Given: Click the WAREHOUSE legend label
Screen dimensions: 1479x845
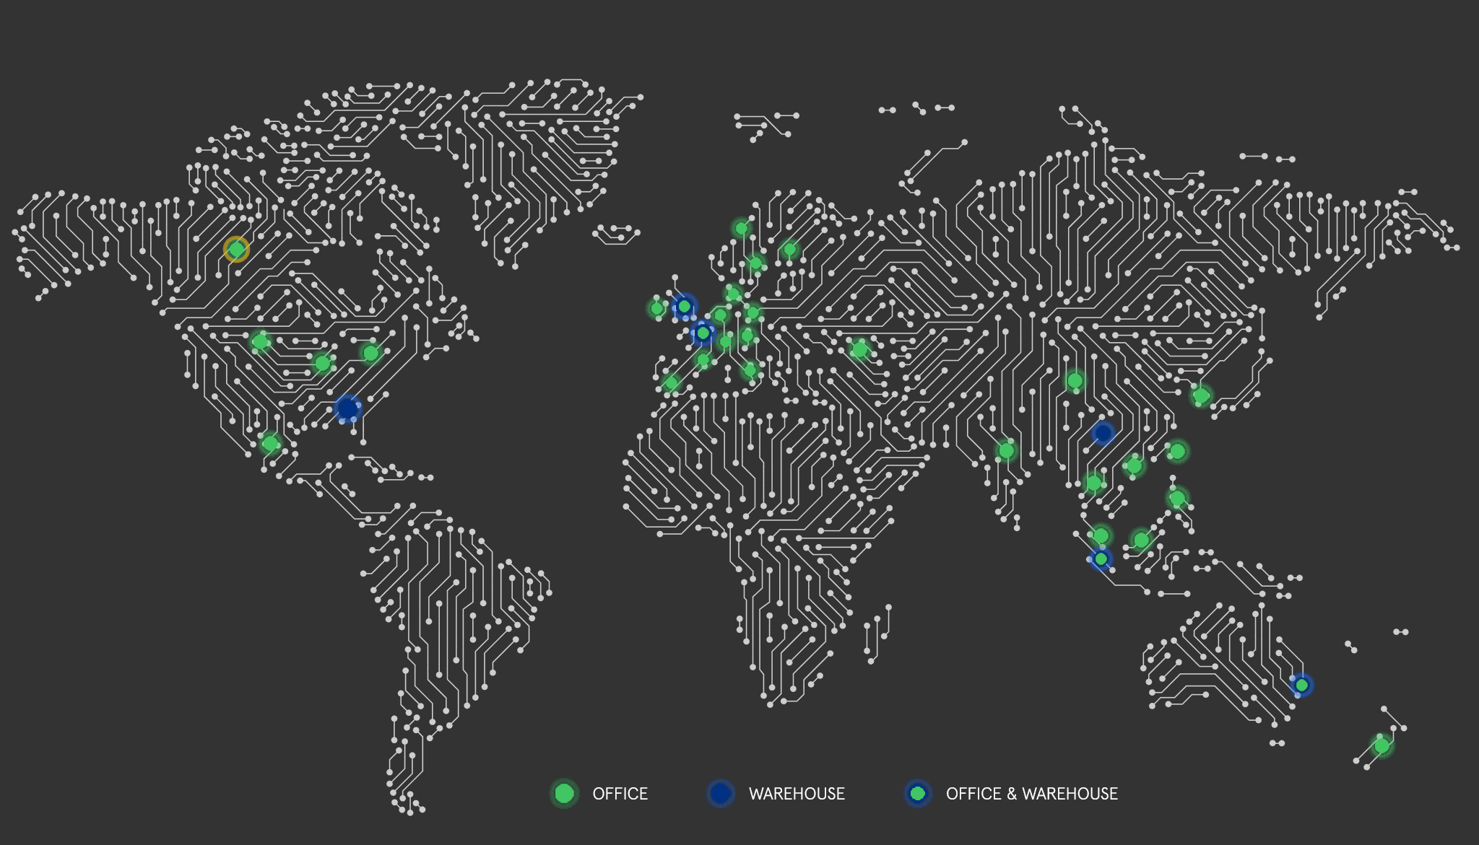Looking at the screenshot, I should point(797,794).
